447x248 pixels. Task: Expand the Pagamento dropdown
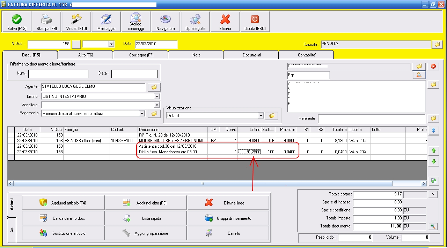(142, 114)
